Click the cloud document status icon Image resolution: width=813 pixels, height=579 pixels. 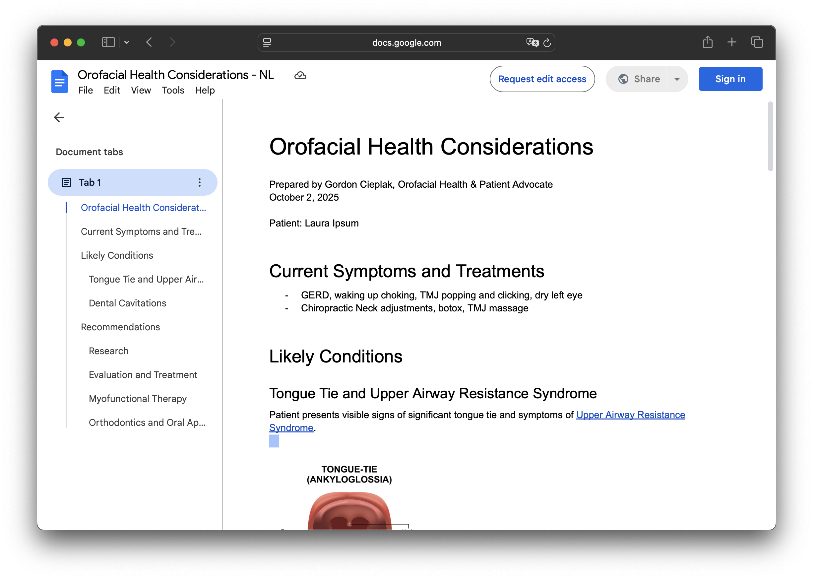coord(300,76)
